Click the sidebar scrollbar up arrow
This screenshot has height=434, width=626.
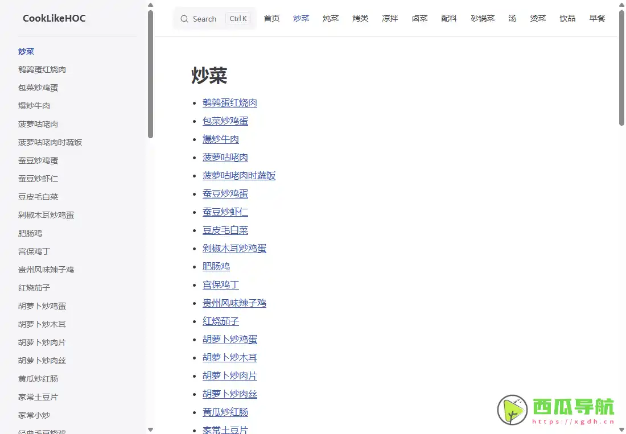[x=150, y=5]
